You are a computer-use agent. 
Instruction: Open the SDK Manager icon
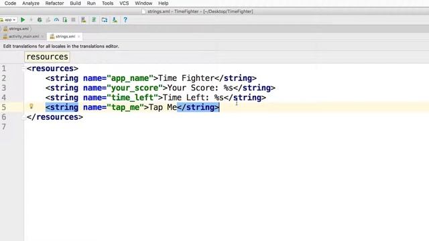(x=115, y=19)
